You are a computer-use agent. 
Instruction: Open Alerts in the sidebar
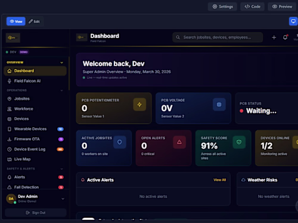[35, 177]
